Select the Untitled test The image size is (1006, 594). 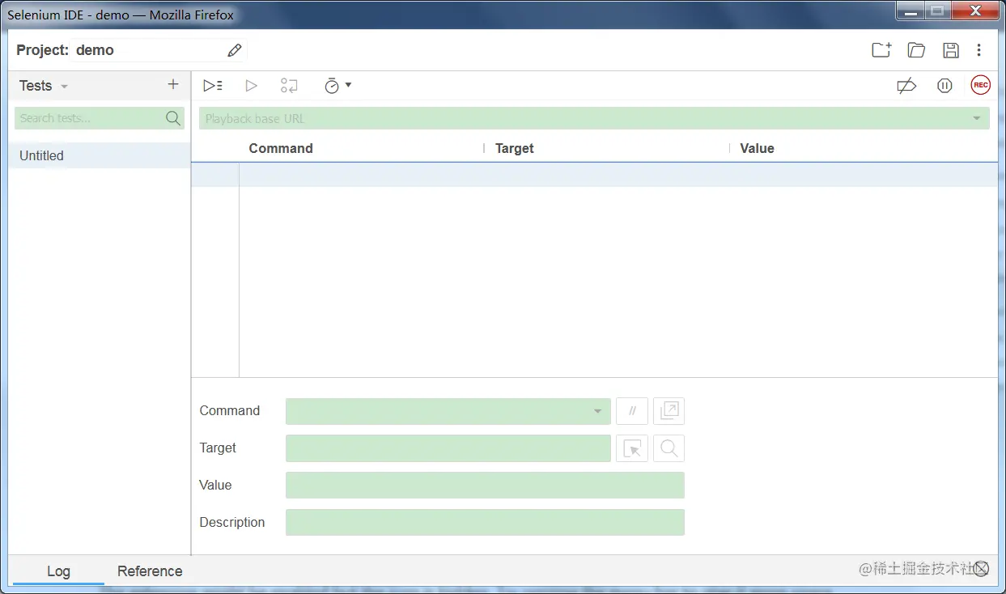point(100,155)
